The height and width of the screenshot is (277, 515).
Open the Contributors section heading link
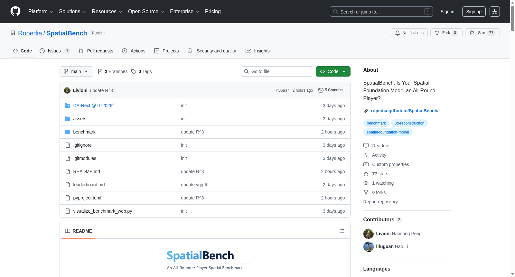[x=382, y=219]
